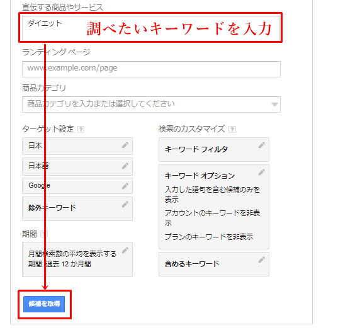Edit 除外キーワード with its pencil icon
The width and height of the screenshot is (343, 330).
(125, 205)
